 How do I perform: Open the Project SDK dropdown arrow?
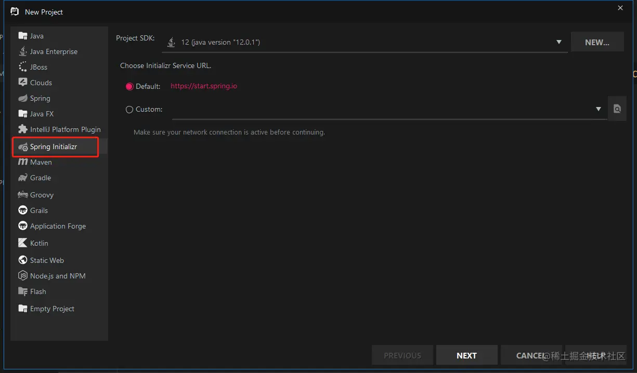[559, 42]
